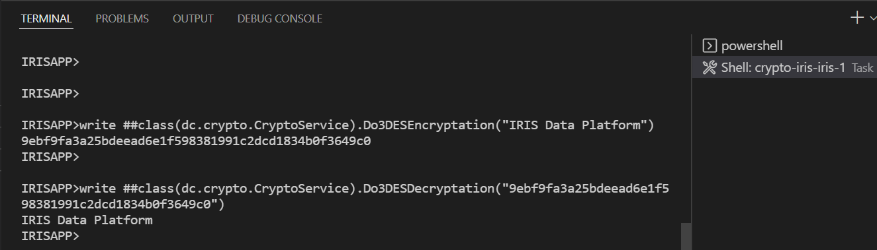
Task: Click the powershell terminal prompt icon
Action: pos(709,46)
